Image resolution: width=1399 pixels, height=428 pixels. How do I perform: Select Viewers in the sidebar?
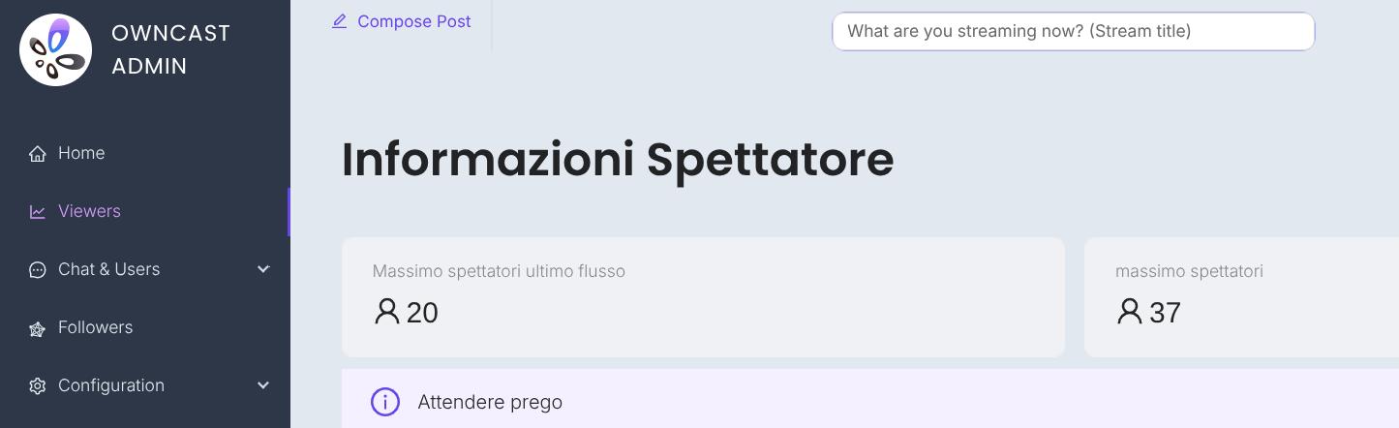89,211
